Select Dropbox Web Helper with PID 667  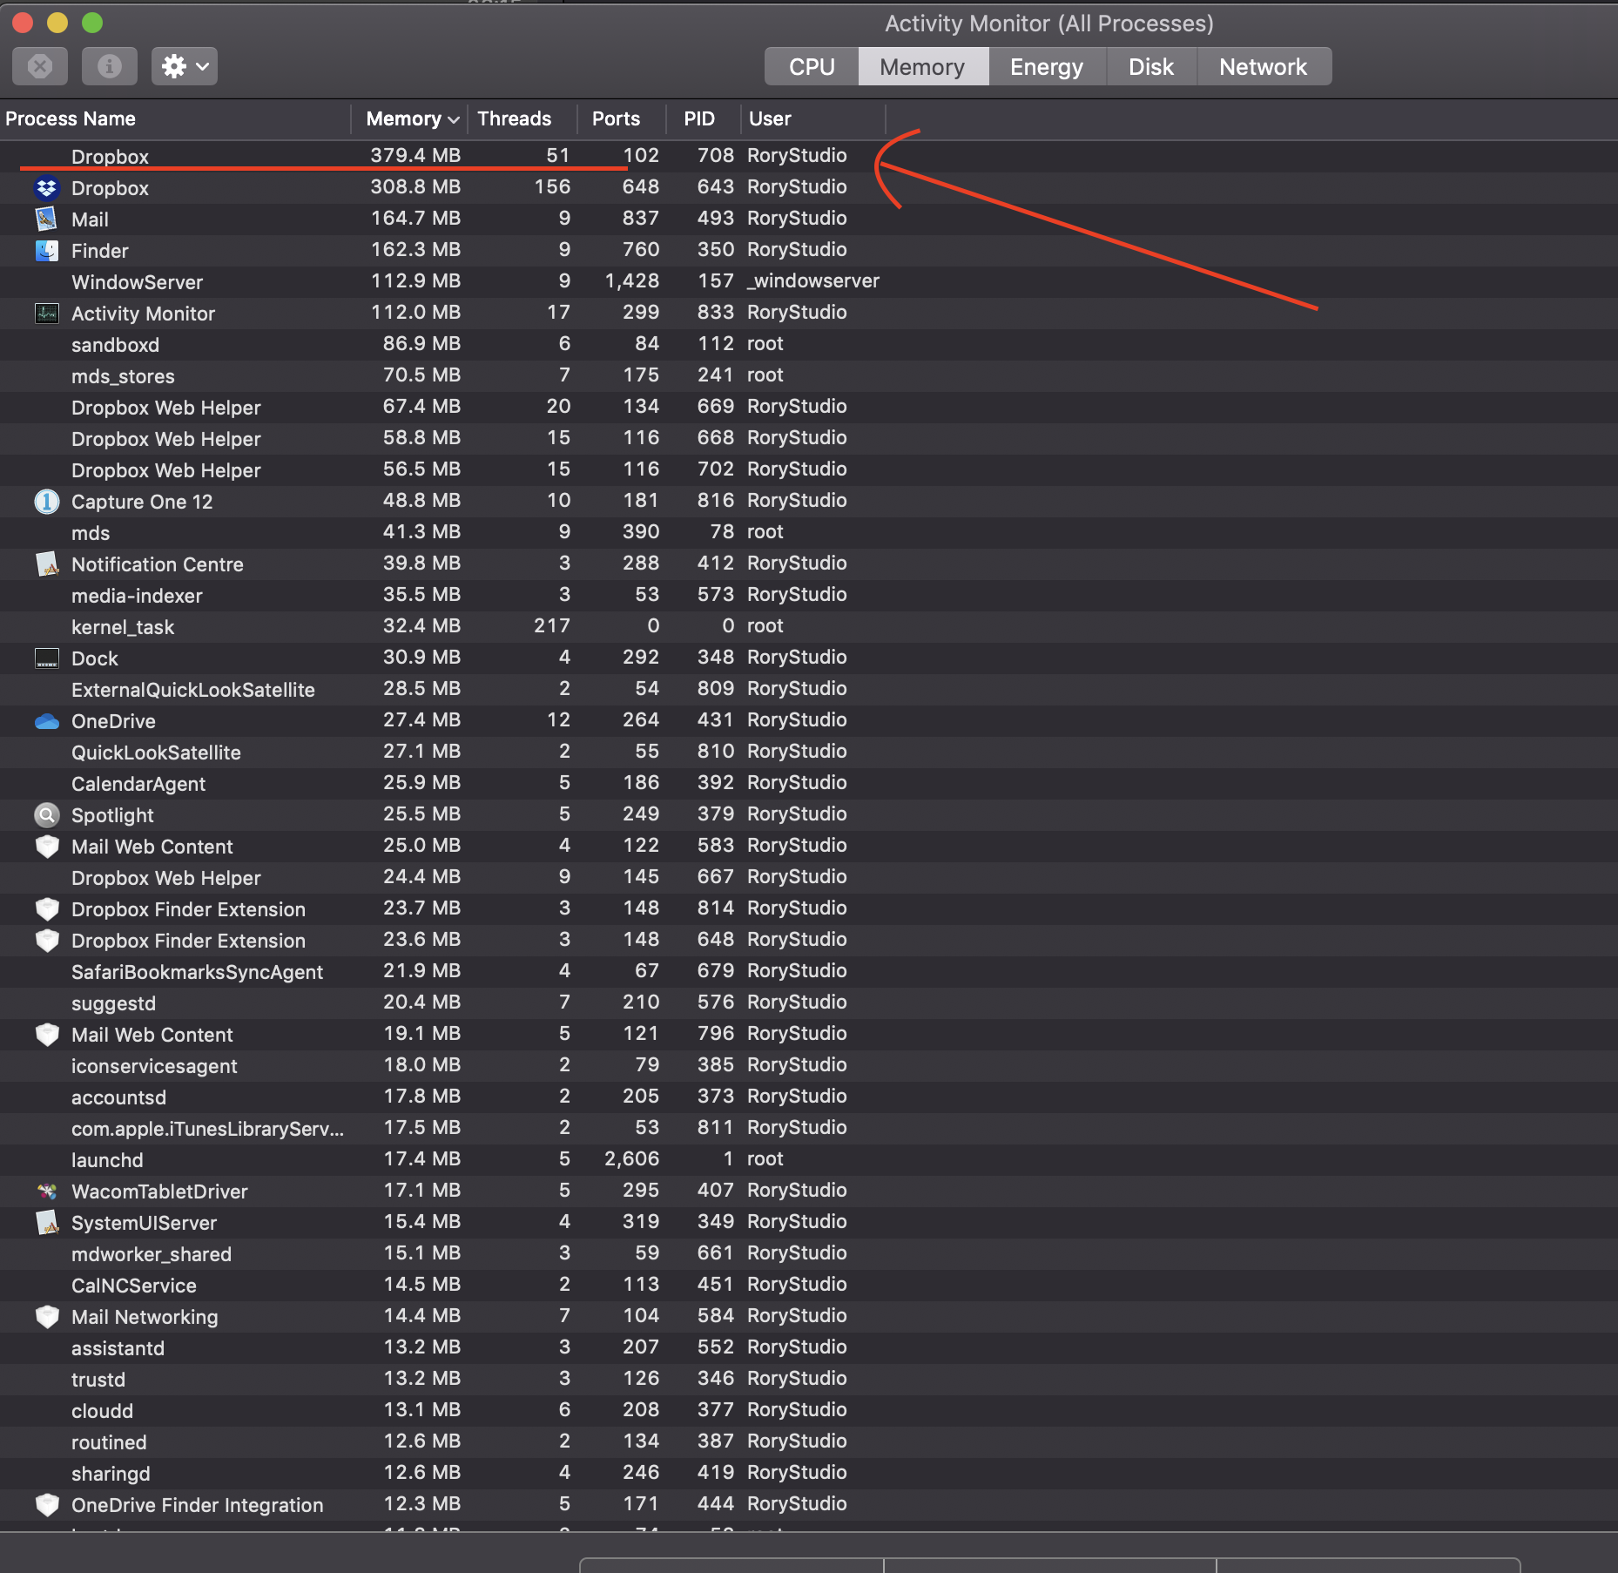[809, 877]
